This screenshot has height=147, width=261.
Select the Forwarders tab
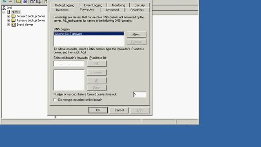(x=87, y=9)
